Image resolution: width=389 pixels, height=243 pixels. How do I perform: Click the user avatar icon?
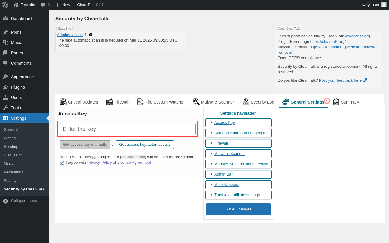click(x=384, y=5)
